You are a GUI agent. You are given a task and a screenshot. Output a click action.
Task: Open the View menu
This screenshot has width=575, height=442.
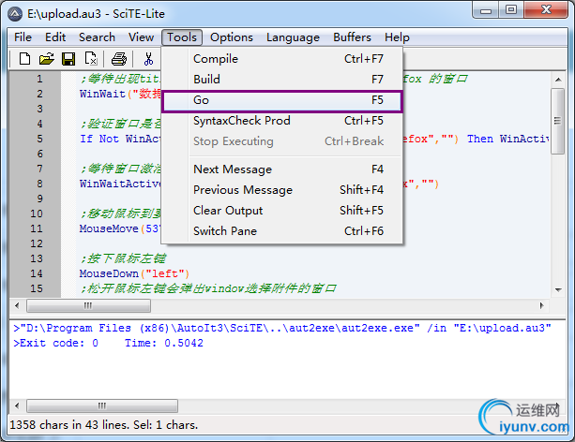(141, 37)
